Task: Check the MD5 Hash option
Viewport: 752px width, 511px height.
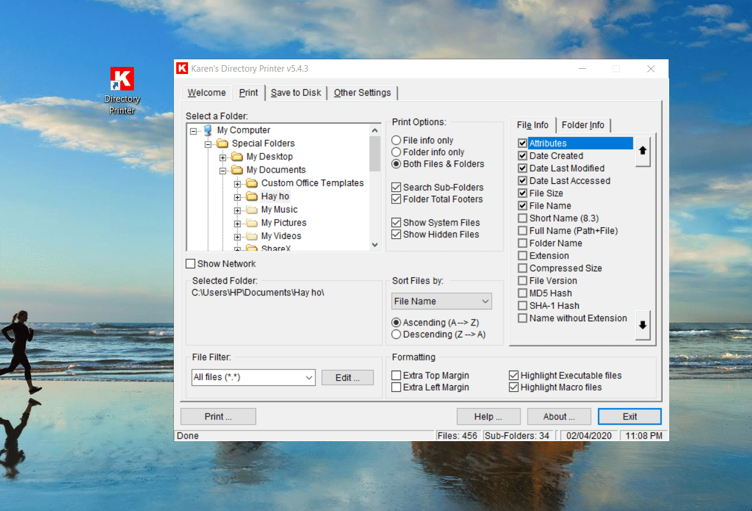Action: [x=522, y=293]
